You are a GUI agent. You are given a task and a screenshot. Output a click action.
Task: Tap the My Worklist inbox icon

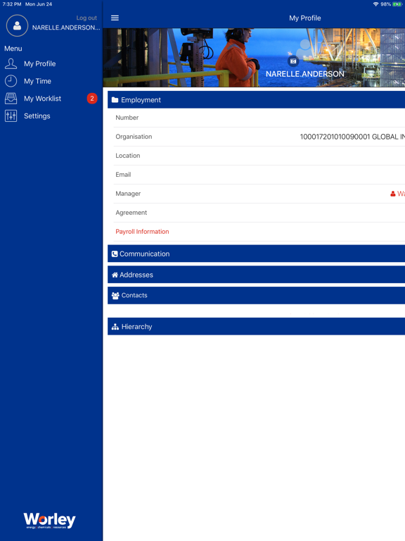point(11,99)
